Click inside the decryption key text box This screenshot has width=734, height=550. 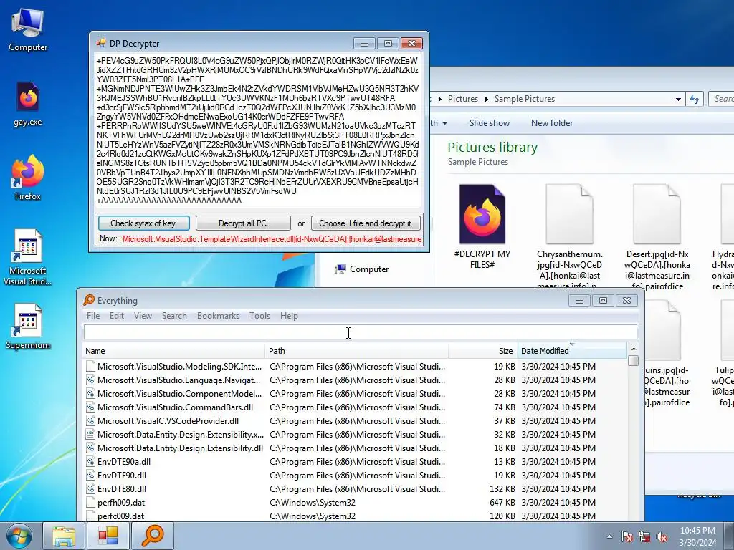click(x=258, y=132)
